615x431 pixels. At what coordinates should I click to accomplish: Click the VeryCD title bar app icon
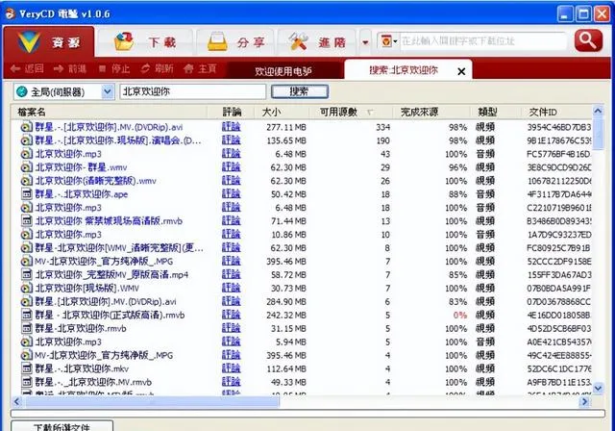(x=10, y=13)
